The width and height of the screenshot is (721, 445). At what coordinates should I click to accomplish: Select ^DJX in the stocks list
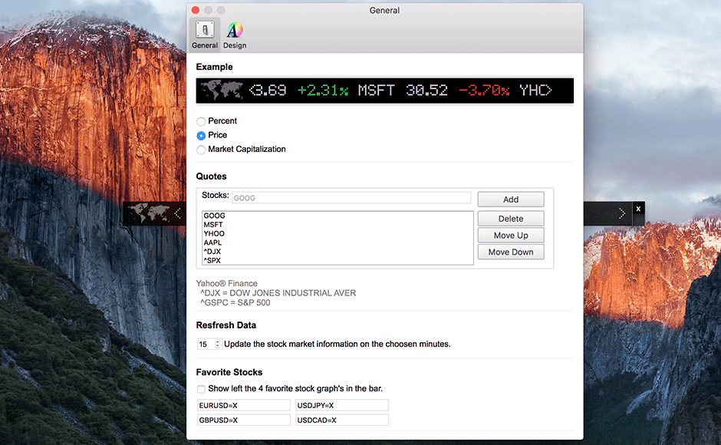point(337,251)
